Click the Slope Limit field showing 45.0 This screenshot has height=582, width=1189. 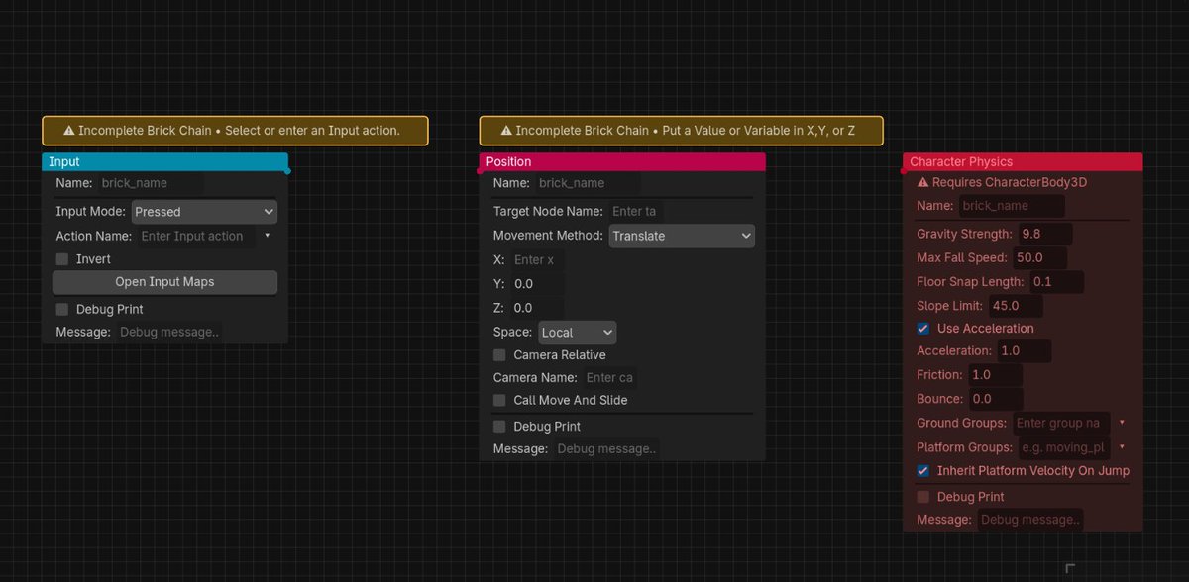(x=1016, y=306)
